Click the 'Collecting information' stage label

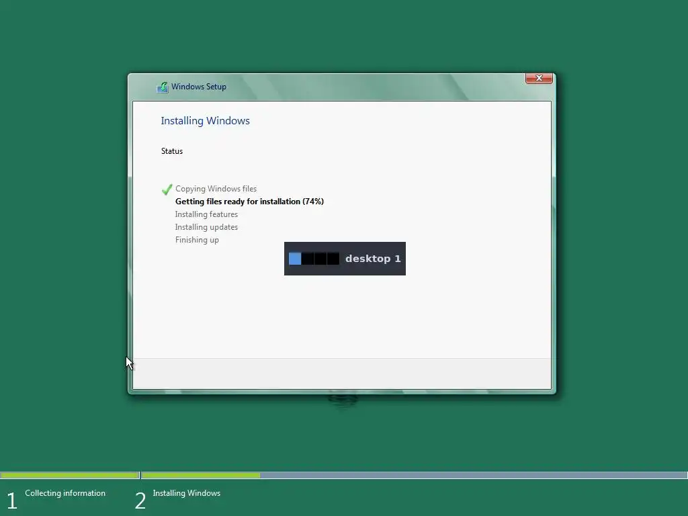click(x=65, y=492)
